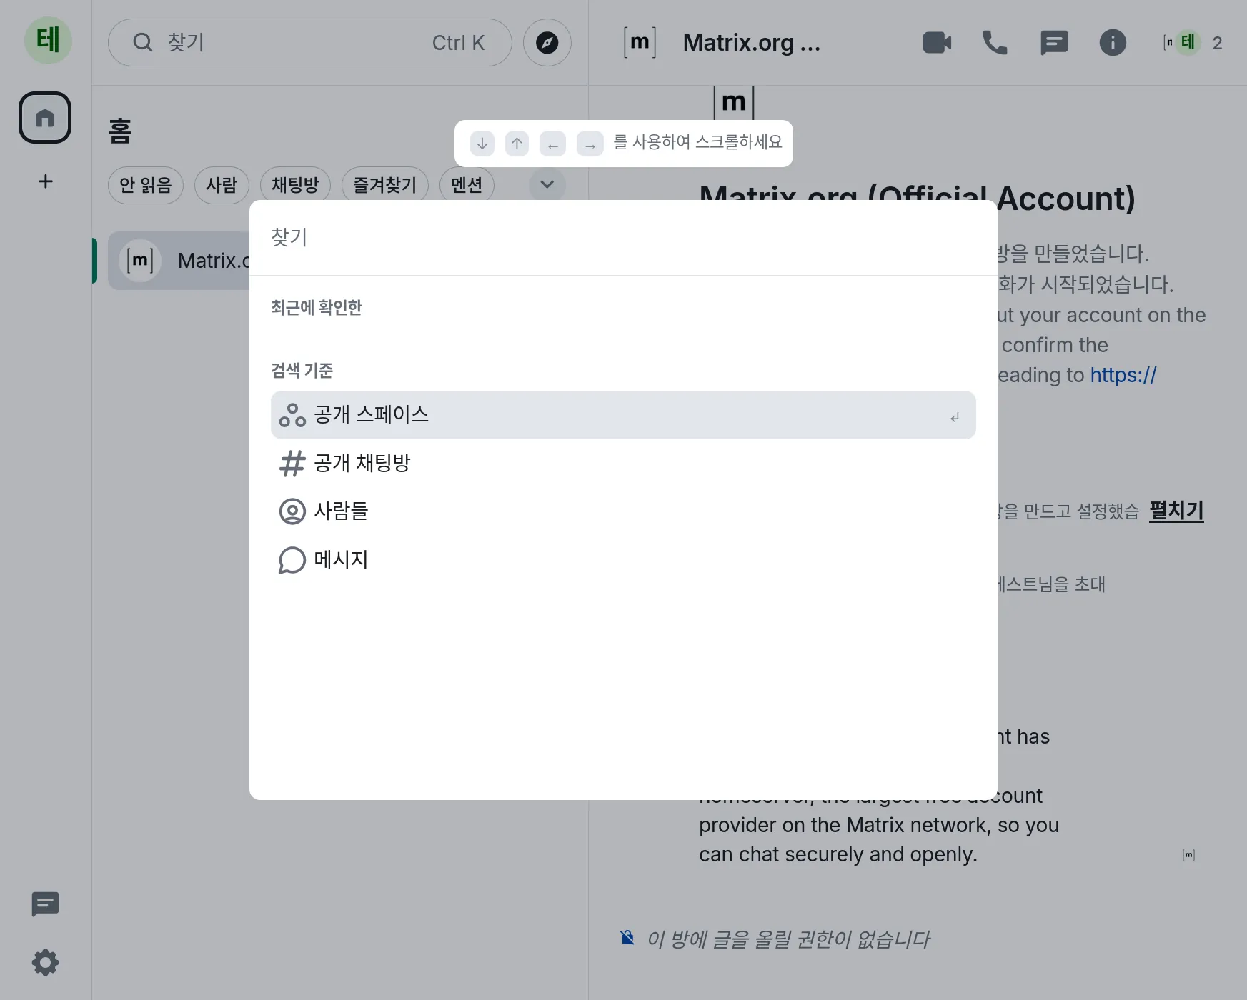Open the Matrix.org room in list

tap(179, 261)
